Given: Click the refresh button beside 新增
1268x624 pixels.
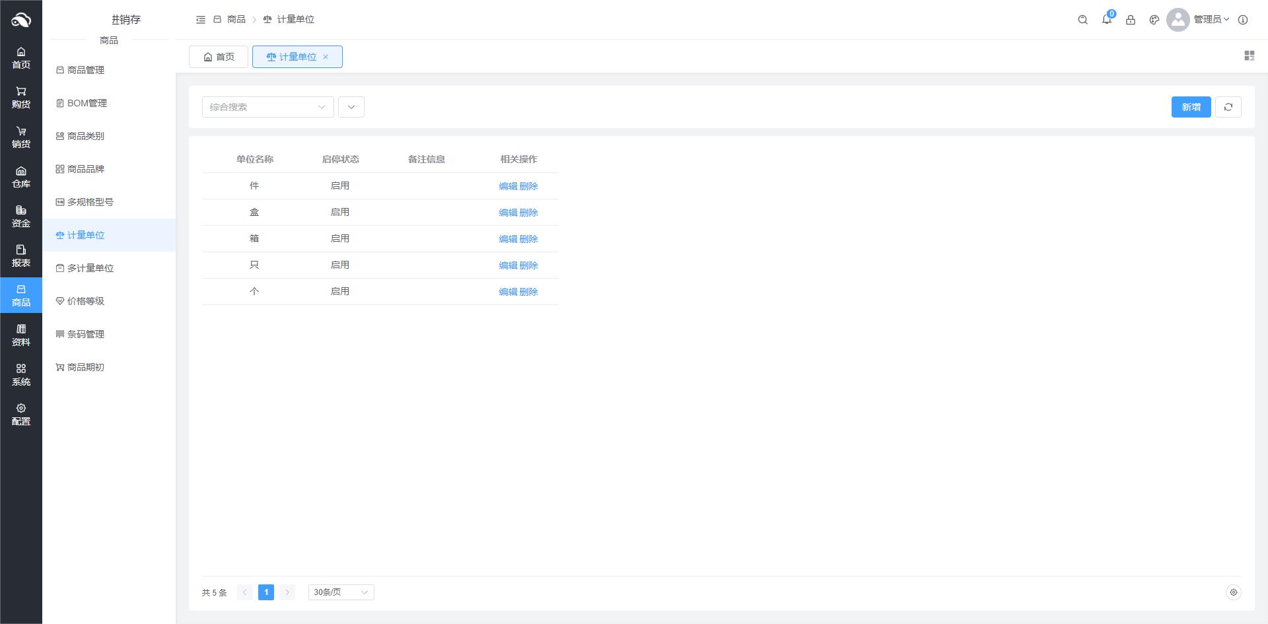Looking at the screenshot, I should tap(1228, 107).
